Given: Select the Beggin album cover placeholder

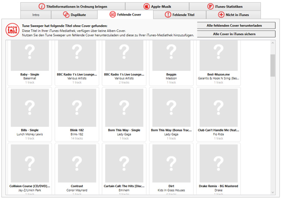Looking at the screenshot, I should 171,55.
